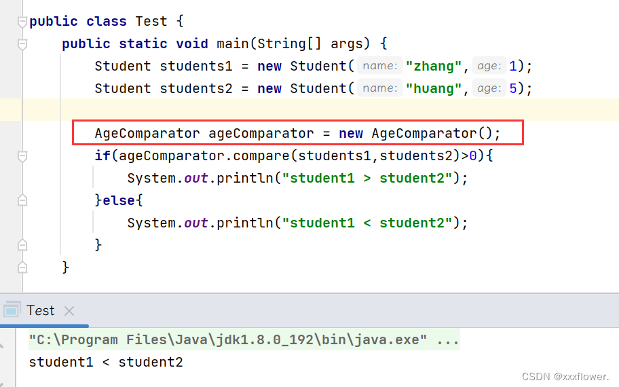Click the run window icon beside Test tab
Image resolution: width=619 pixels, height=387 pixels.
[12, 311]
